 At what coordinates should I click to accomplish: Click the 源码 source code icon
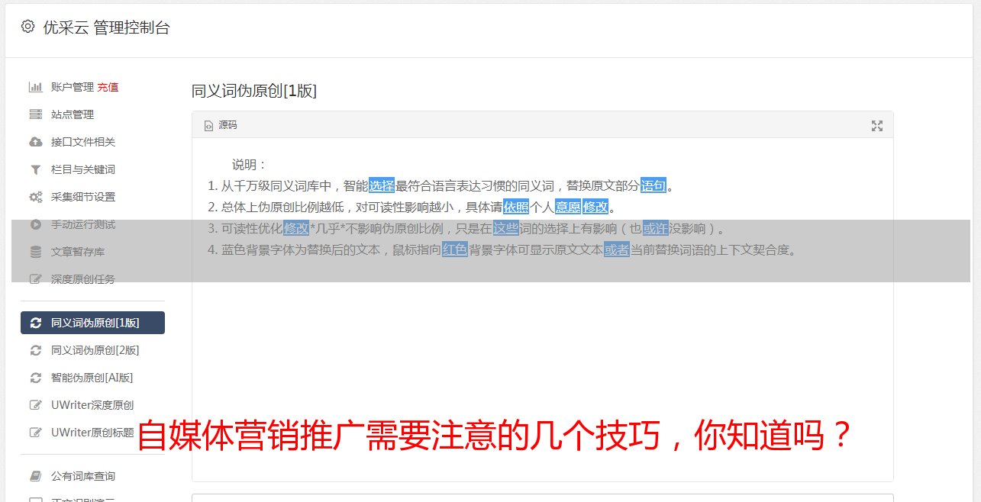pyautogui.click(x=208, y=126)
